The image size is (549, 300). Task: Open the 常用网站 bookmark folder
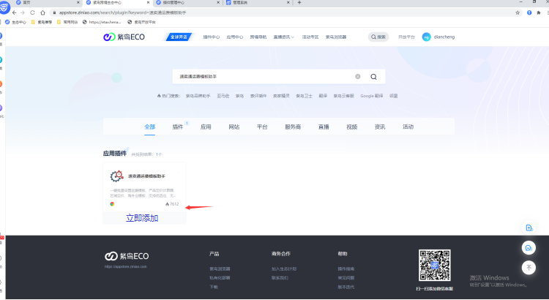tap(67, 22)
